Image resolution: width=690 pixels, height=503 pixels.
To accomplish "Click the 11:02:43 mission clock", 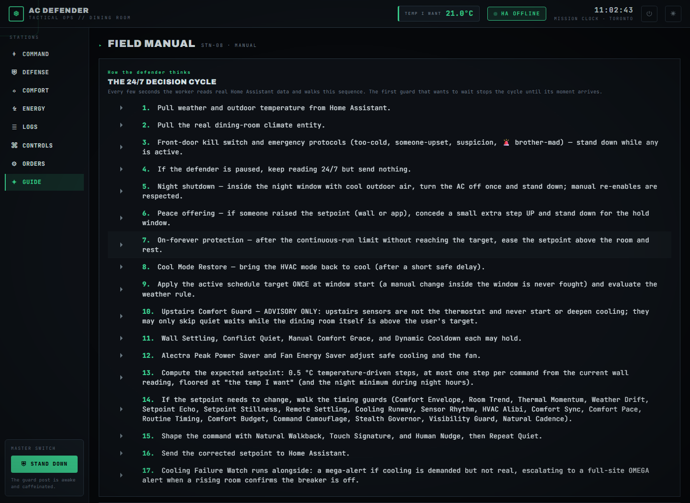I will coord(613,10).
